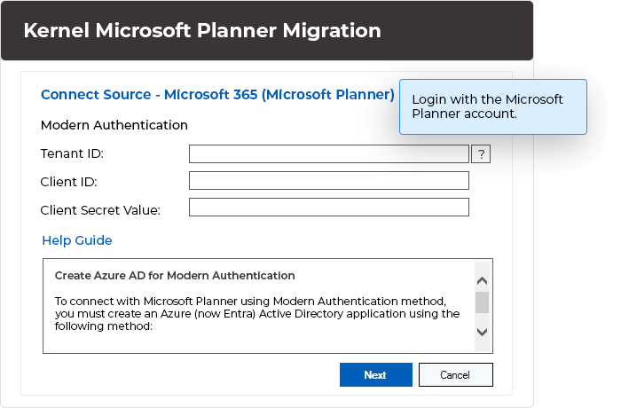621x408 pixels.
Task: Click the Cancel button
Action: click(x=456, y=374)
